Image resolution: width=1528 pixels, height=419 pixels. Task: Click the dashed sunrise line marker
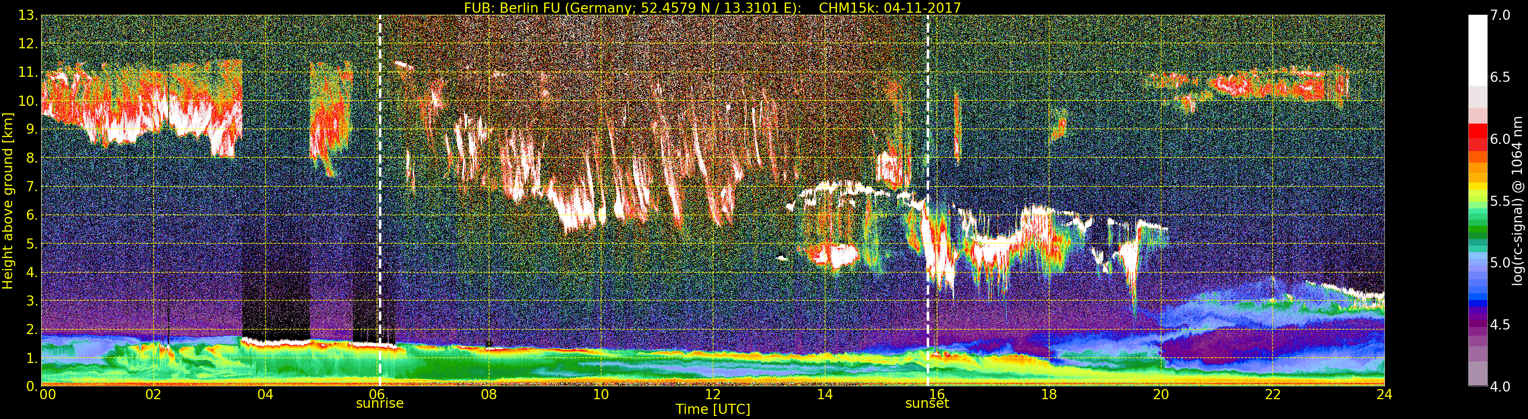coord(380,200)
